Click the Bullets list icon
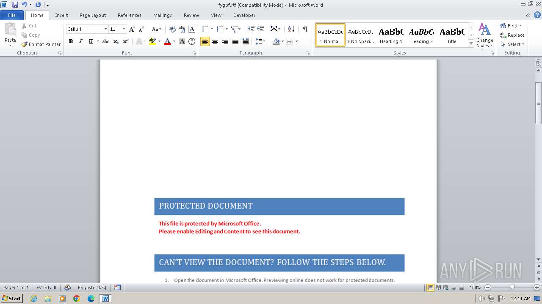The height and width of the screenshot is (304, 542). point(205,29)
